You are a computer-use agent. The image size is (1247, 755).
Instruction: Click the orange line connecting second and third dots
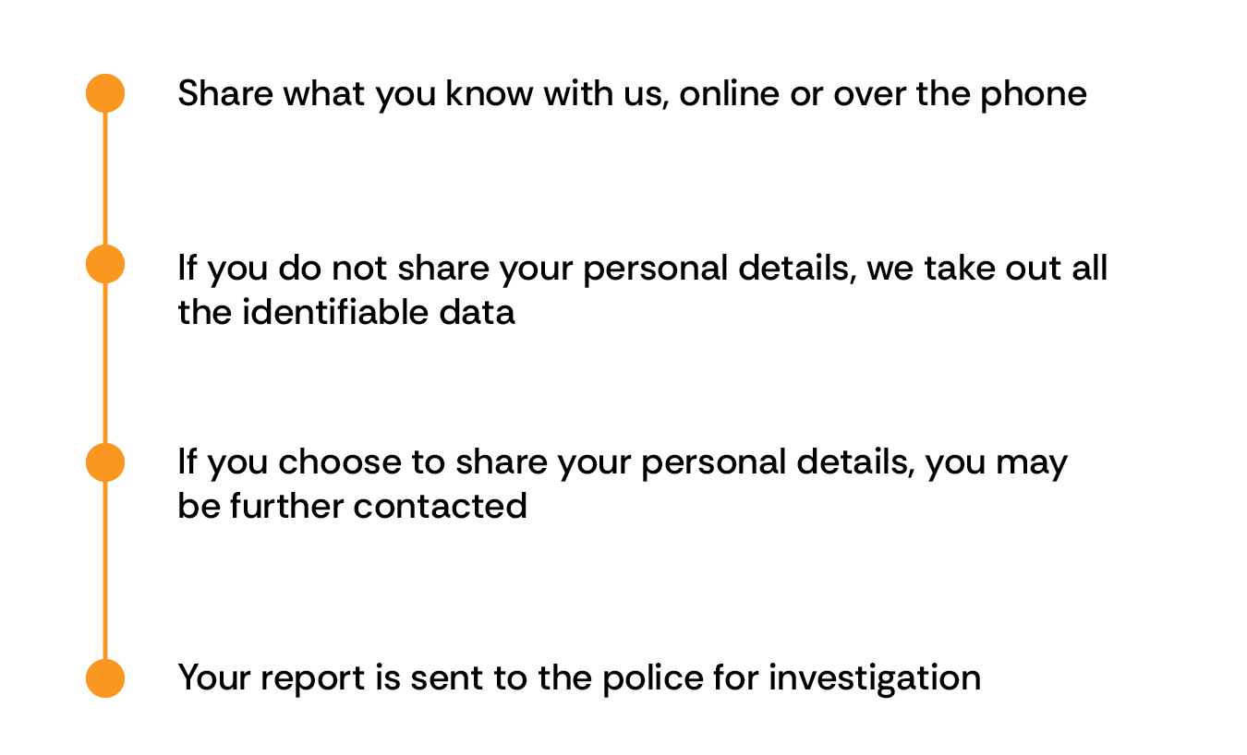coord(105,363)
